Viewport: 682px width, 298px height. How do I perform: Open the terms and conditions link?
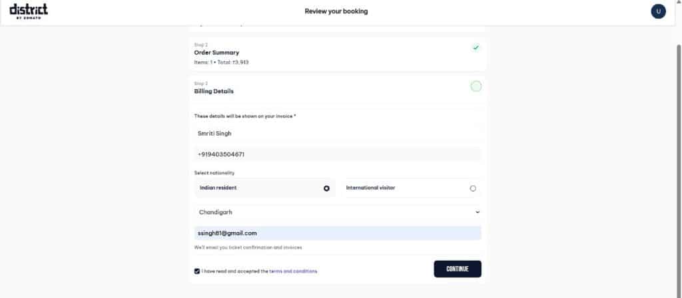tap(293, 271)
